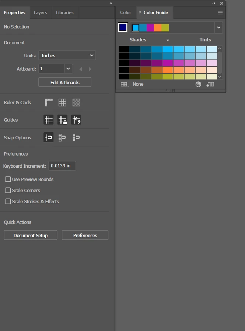Switch to the Layers tab

coord(41,13)
